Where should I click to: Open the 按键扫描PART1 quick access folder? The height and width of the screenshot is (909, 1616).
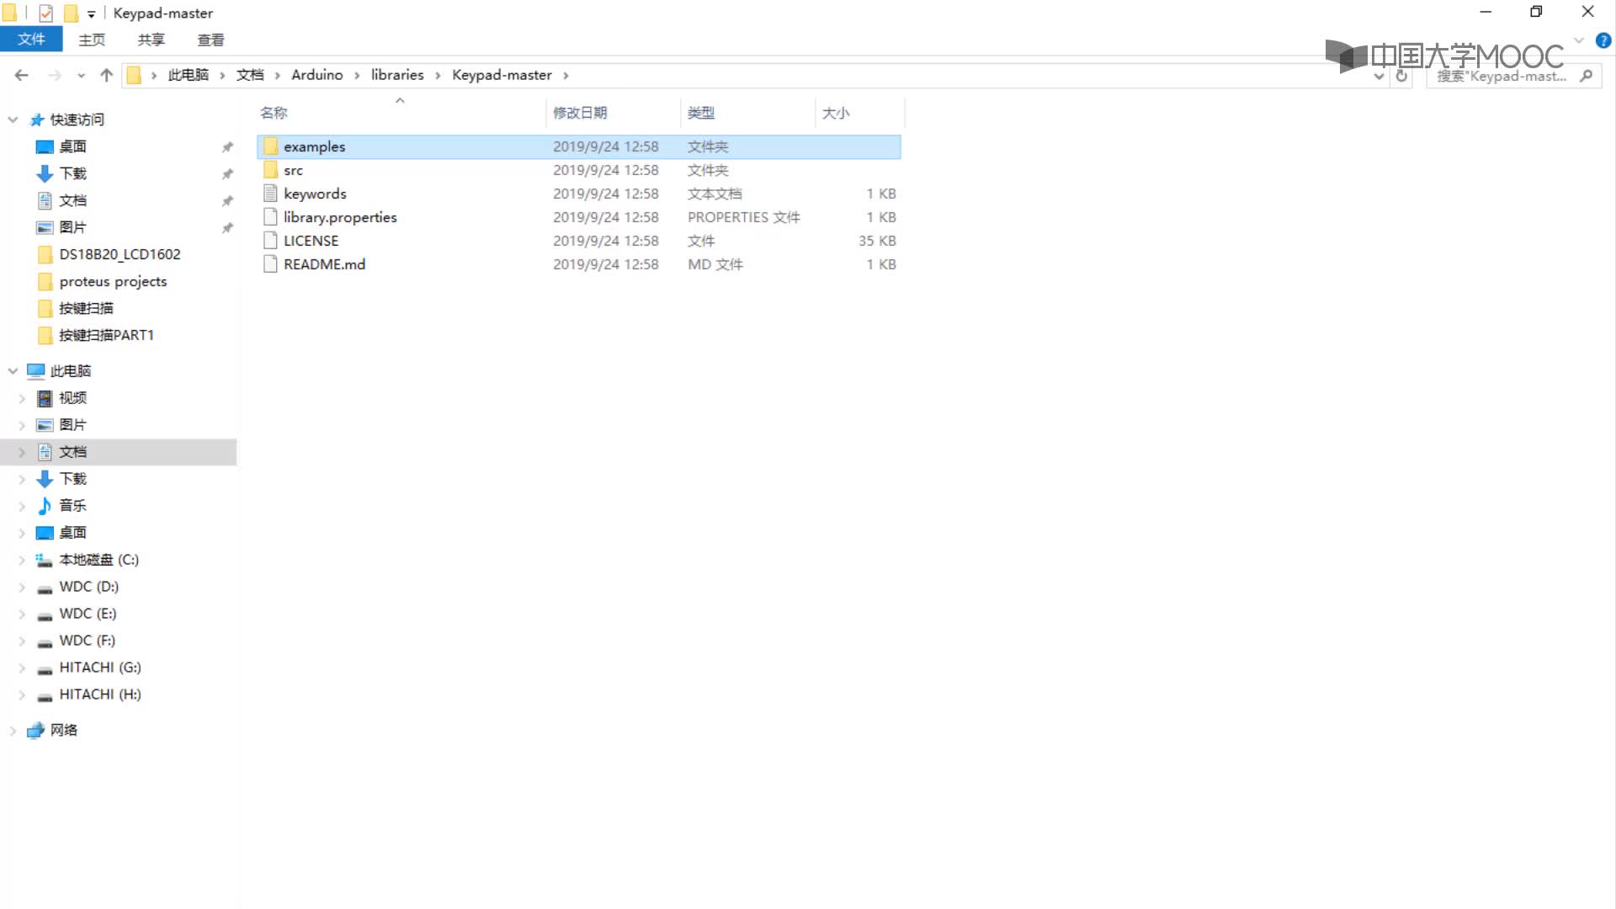coord(106,335)
